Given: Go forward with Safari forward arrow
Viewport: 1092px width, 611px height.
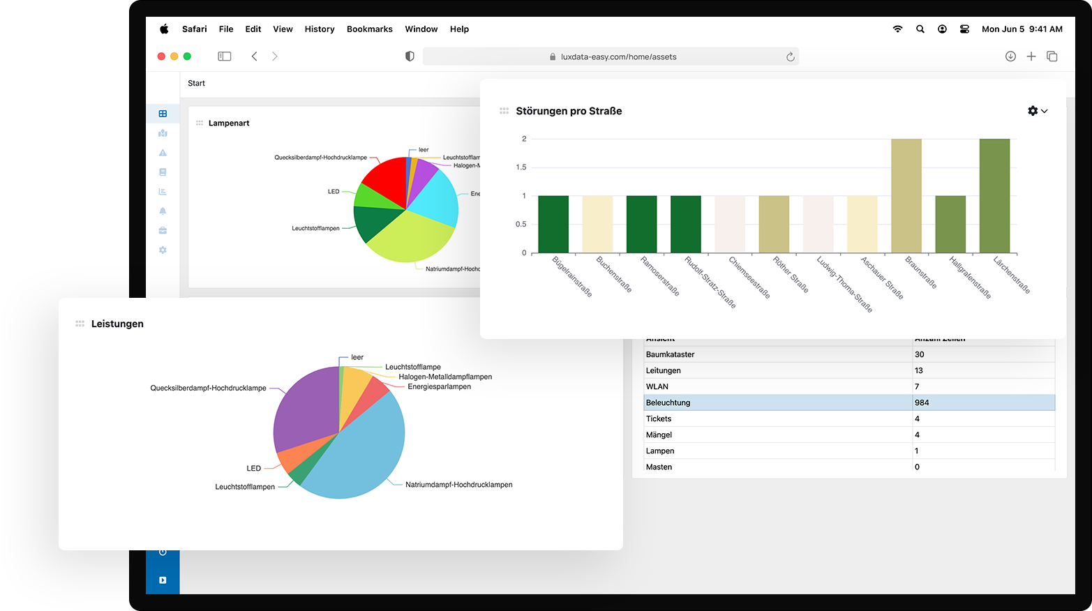Looking at the screenshot, I should 275,56.
